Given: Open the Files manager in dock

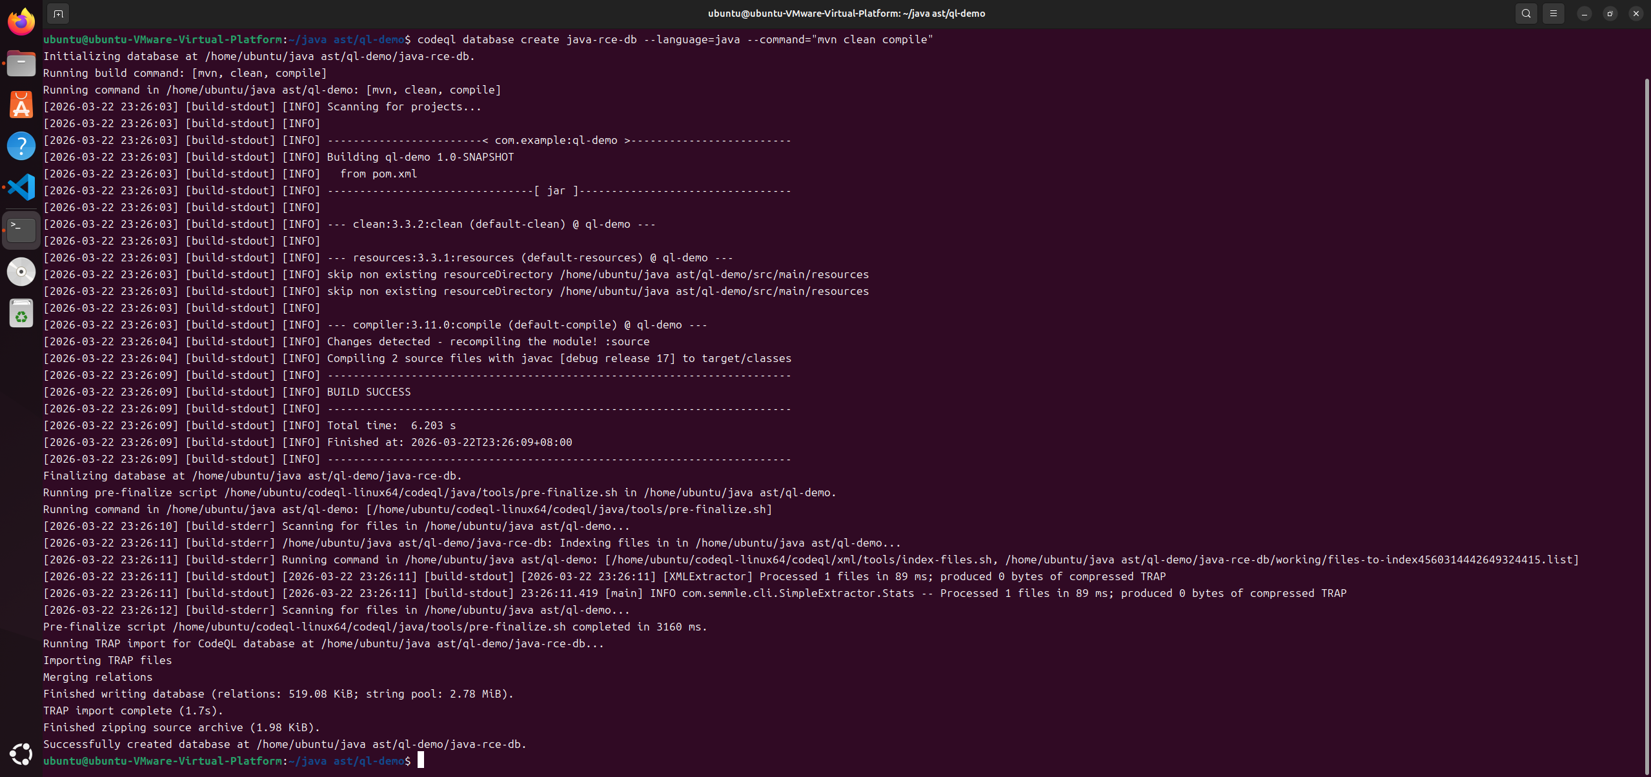Looking at the screenshot, I should (21, 64).
